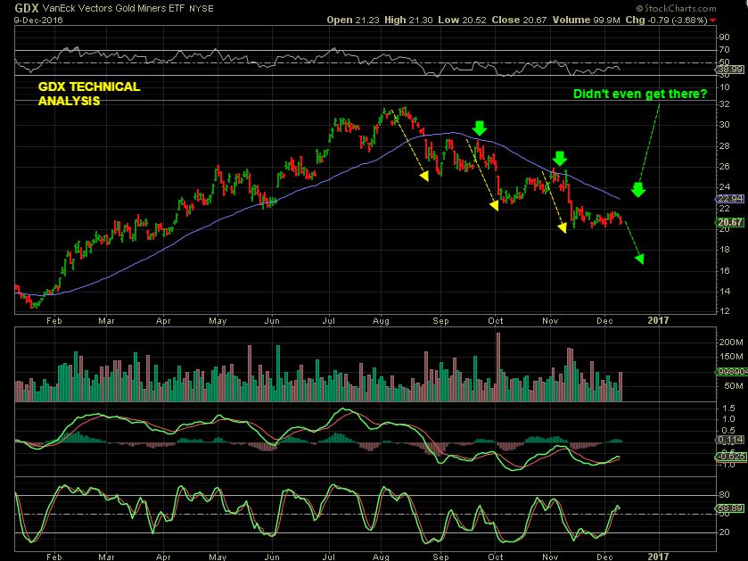This screenshot has height=561, width=748.
Task: Click the 30 price axis label
Action: 724,125
